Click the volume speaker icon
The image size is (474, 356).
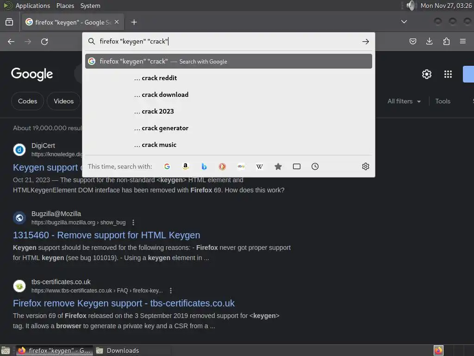pos(411,6)
